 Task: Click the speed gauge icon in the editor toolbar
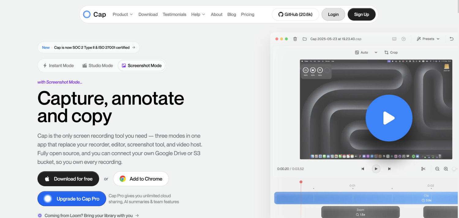coord(404,39)
